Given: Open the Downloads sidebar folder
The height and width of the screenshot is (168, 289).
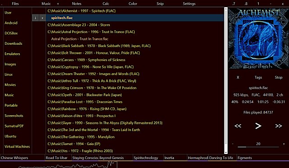Looking at the screenshot, I should pyautogui.click(x=14, y=43).
